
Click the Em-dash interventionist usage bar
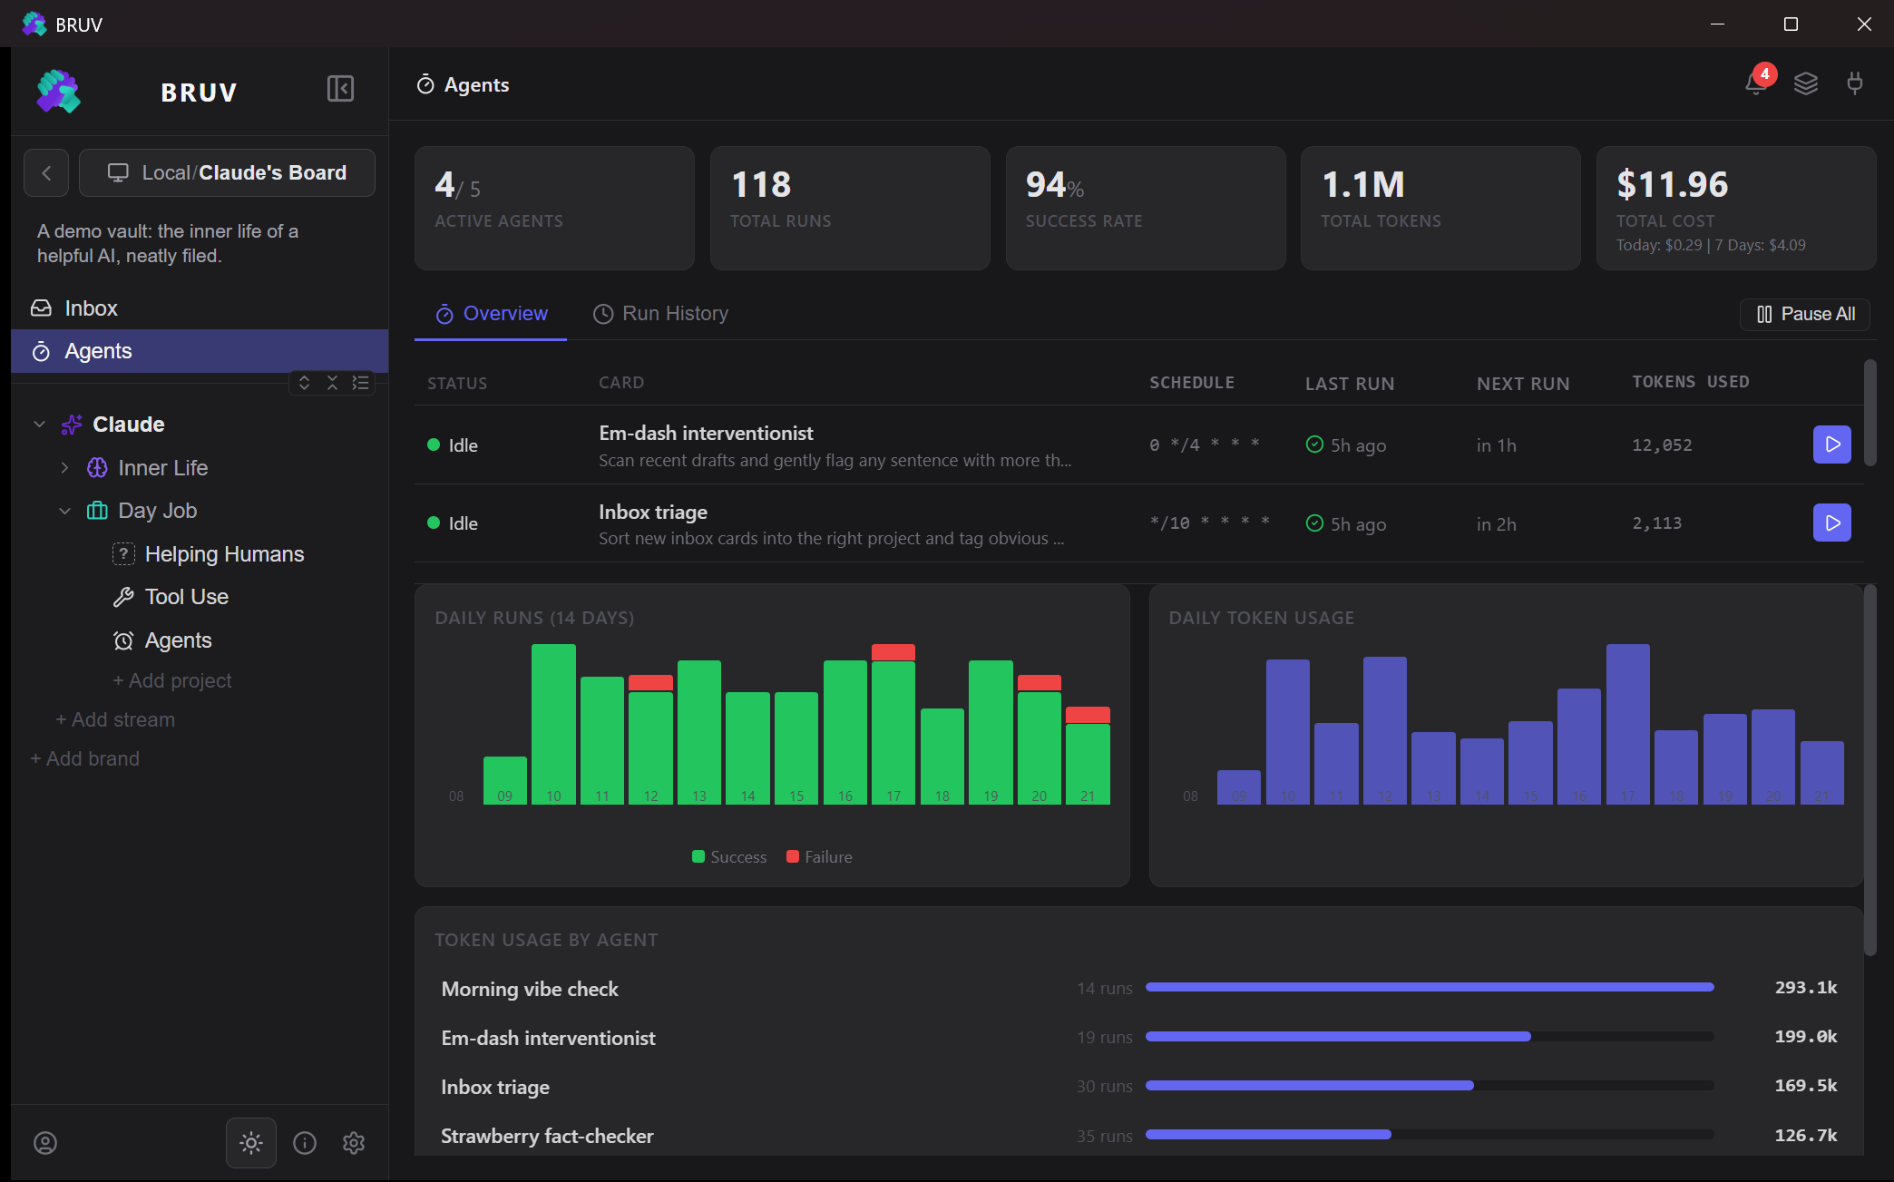point(1430,1036)
